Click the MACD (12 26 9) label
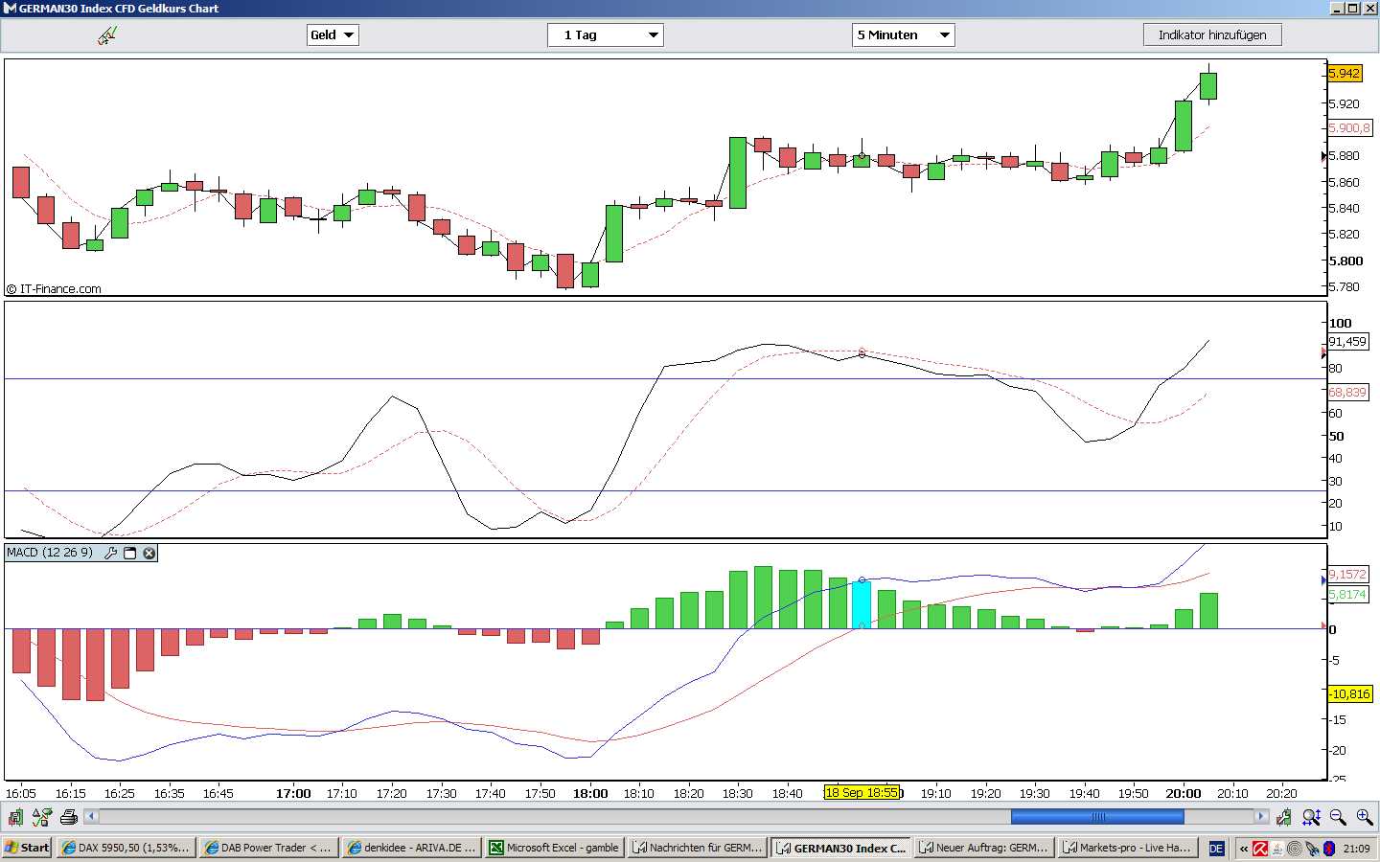The image size is (1380, 862). [50, 553]
